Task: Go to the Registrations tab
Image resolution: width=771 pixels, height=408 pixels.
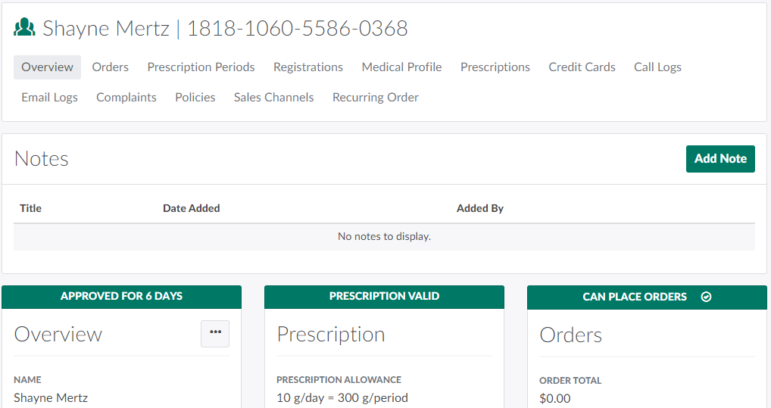Action: pyautogui.click(x=308, y=67)
